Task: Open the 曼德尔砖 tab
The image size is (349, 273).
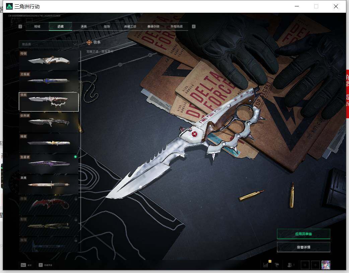Action: (x=153, y=26)
